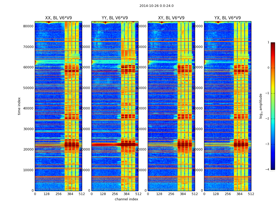The width and height of the screenshot is (279, 212).
Task: Select the YY, BL V6*V9 subplot title
Action: (x=115, y=18)
